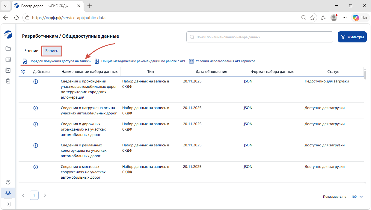Click the login arrow icon in the sidebar
The height and width of the screenshot is (210, 371).
[8, 204]
